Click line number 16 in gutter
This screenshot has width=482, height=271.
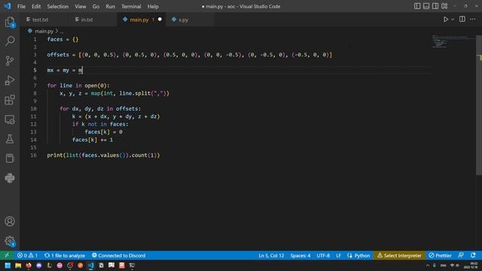pyautogui.click(x=33, y=155)
